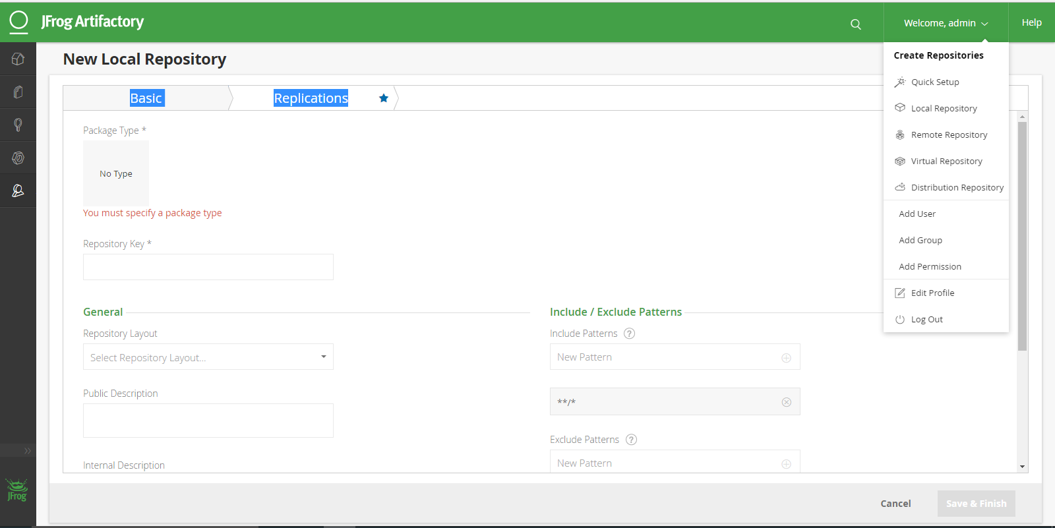
Task: Focus the Repository Key input field
Action: click(x=208, y=267)
